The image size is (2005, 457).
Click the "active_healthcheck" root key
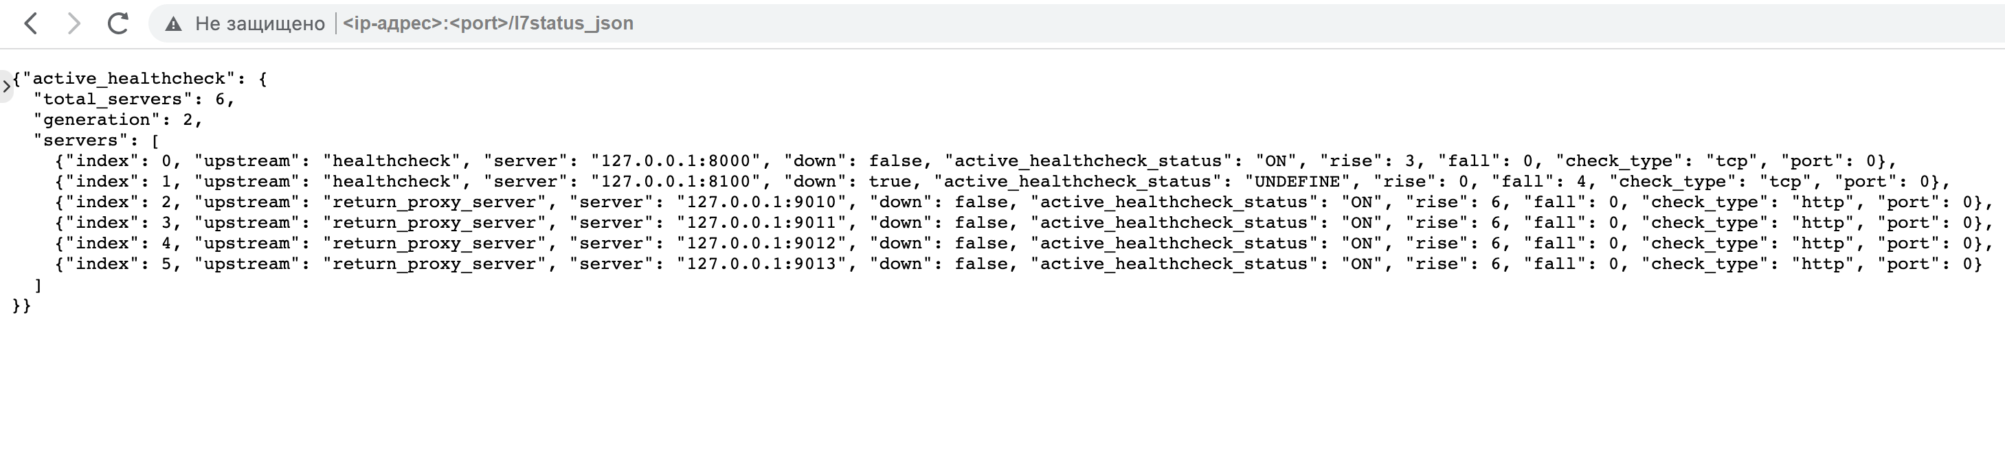tap(128, 78)
